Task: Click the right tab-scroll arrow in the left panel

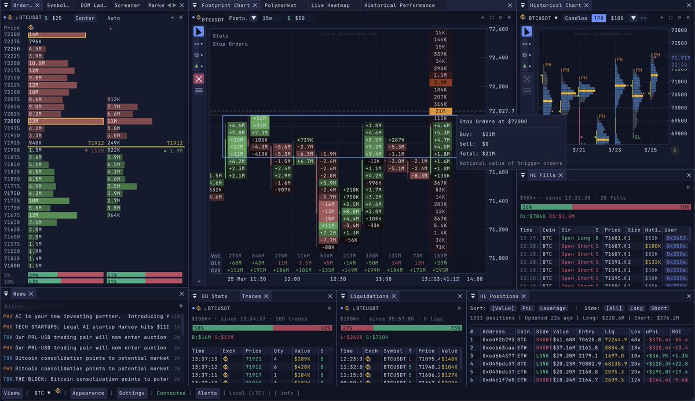Action: tap(175, 5)
